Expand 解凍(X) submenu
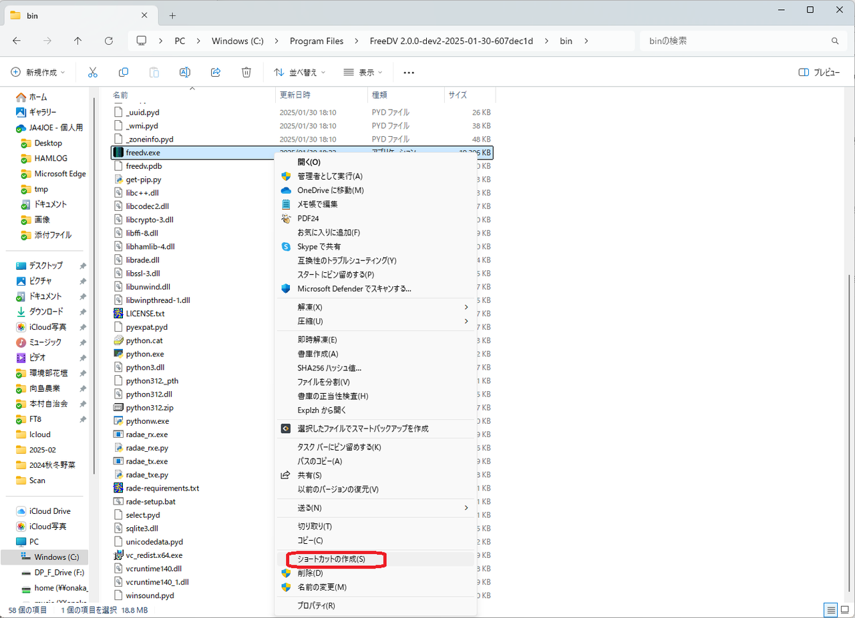Screen dimensions: 855x618 tap(466, 307)
